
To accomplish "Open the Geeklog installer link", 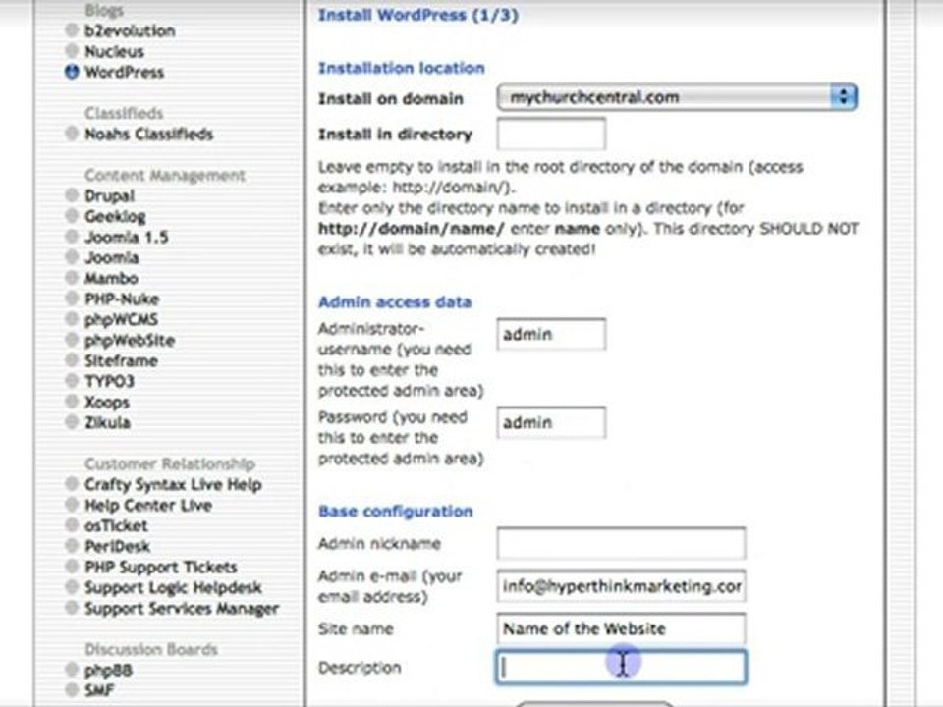I will click(115, 216).
